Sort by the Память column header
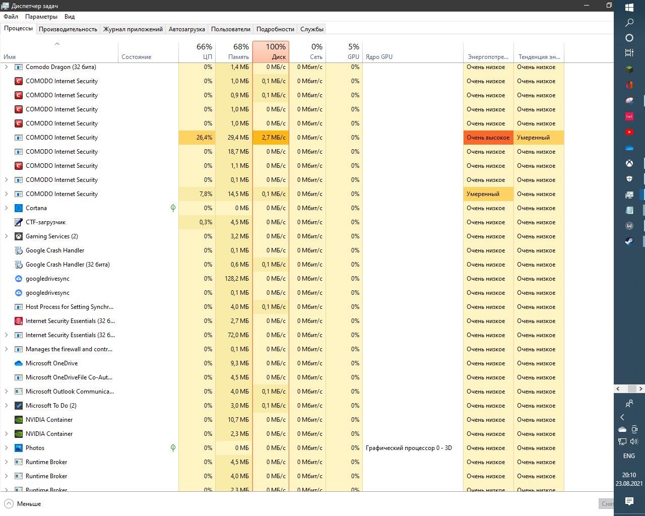 [234, 51]
